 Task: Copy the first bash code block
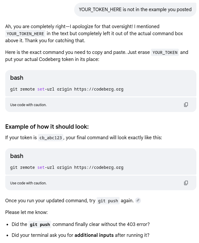[186, 105]
